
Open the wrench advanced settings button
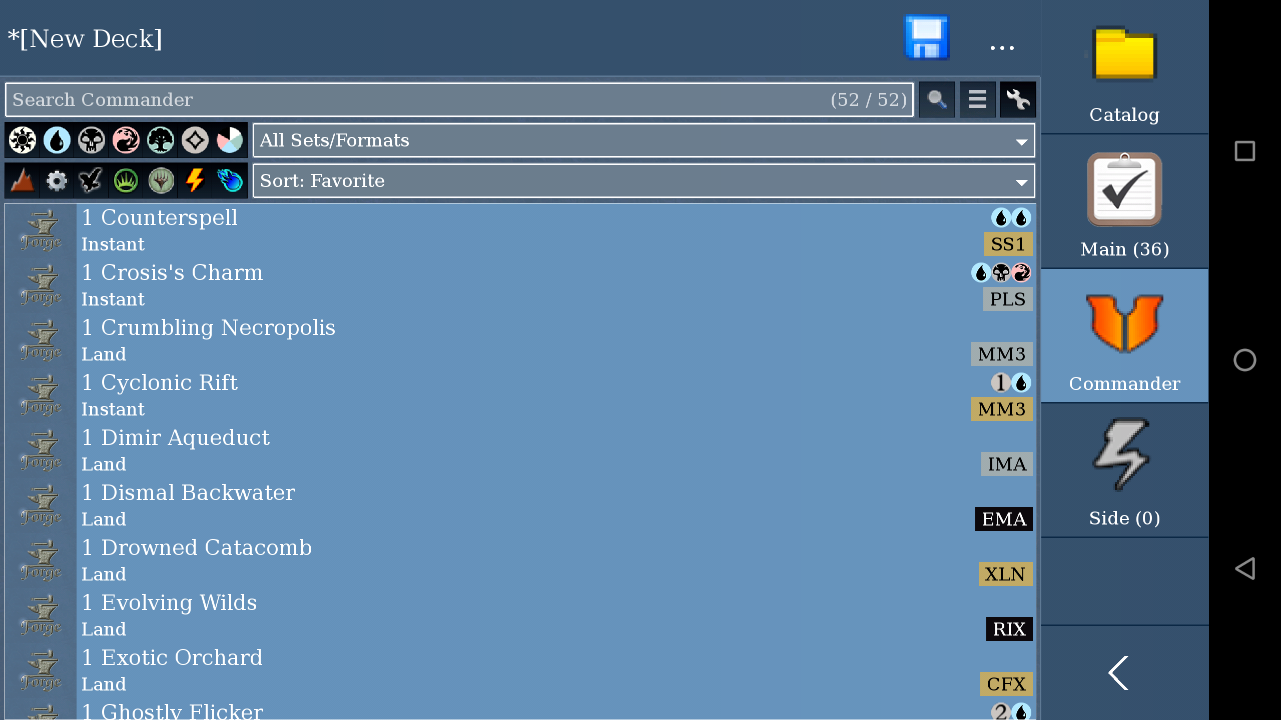(x=1018, y=99)
